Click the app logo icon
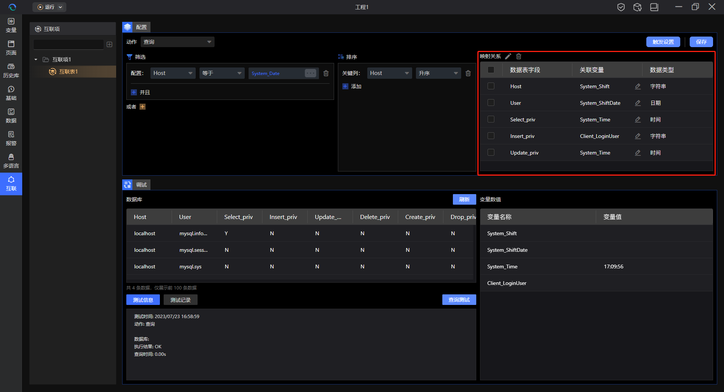Viewport: 724px width, 392px height. pos(12,7)
